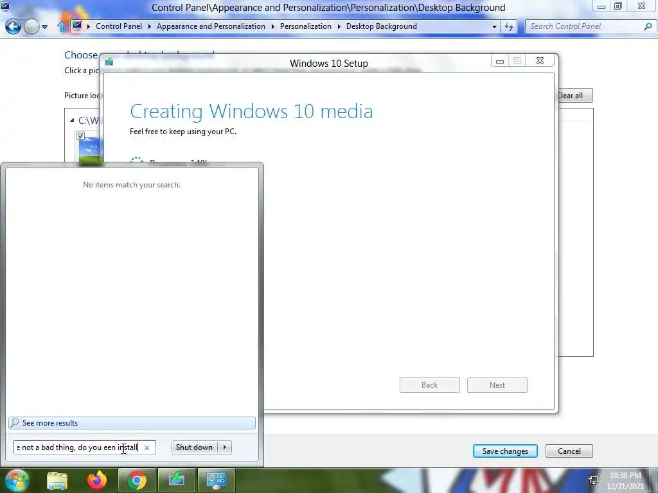Screen dimensions: 658x493
Task: Switch to Windows 10 Setup taskbar button
Action: (176, 481)
